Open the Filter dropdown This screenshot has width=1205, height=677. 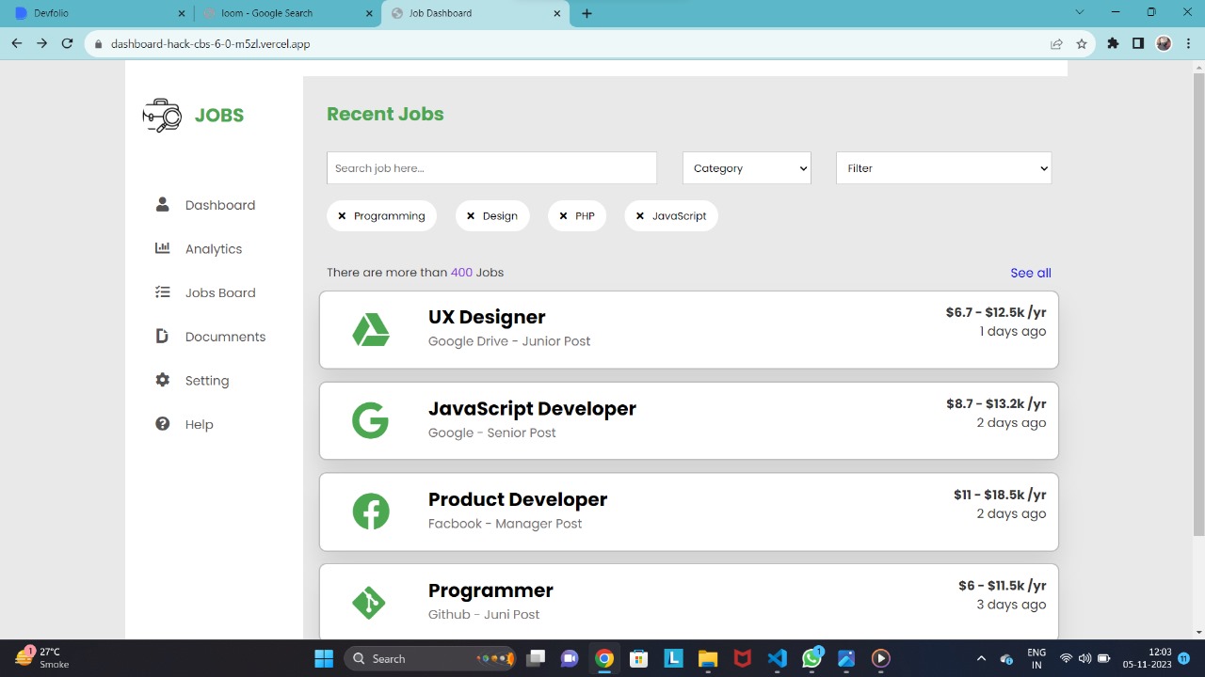point(943,168)
